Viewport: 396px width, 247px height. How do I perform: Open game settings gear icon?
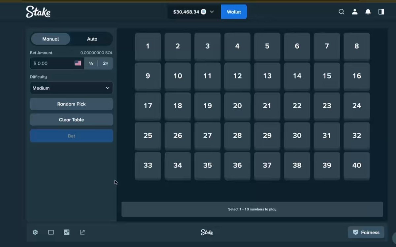point(35,232)
